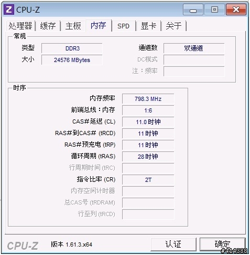250x255 pixels.
Task: Switch to the 缓存 tab
Action: point(48,26)
